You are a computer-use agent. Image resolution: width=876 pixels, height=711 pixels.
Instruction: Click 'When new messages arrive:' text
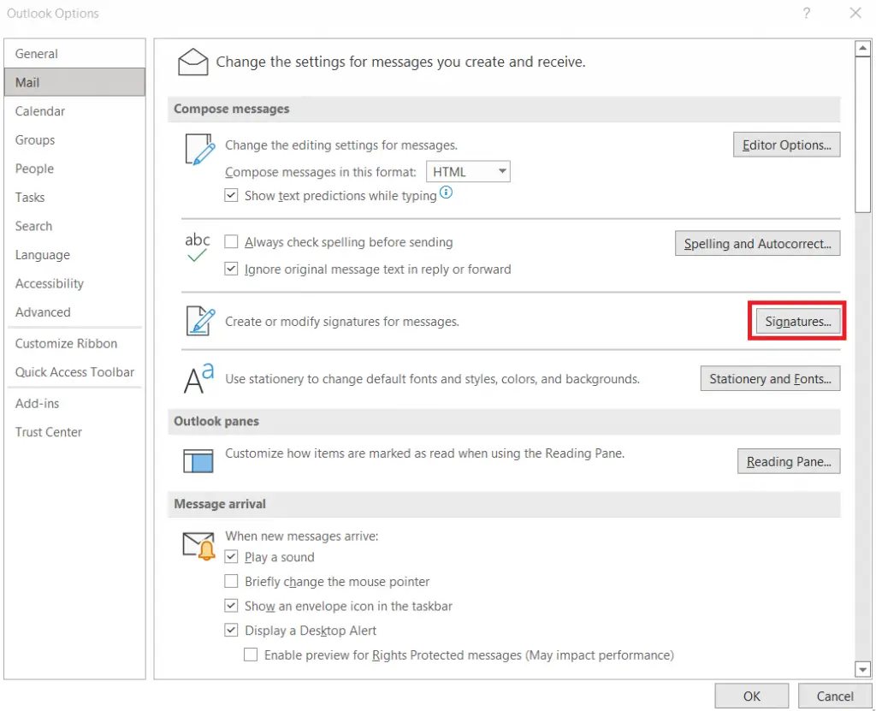point(302,536)
